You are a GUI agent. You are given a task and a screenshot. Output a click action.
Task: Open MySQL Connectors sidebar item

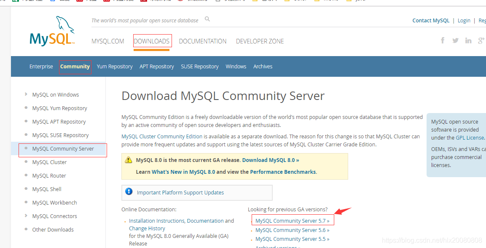click(x=54, y=216)
